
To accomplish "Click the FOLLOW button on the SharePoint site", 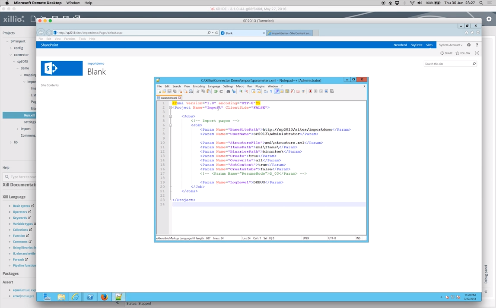I will (463, 53).
